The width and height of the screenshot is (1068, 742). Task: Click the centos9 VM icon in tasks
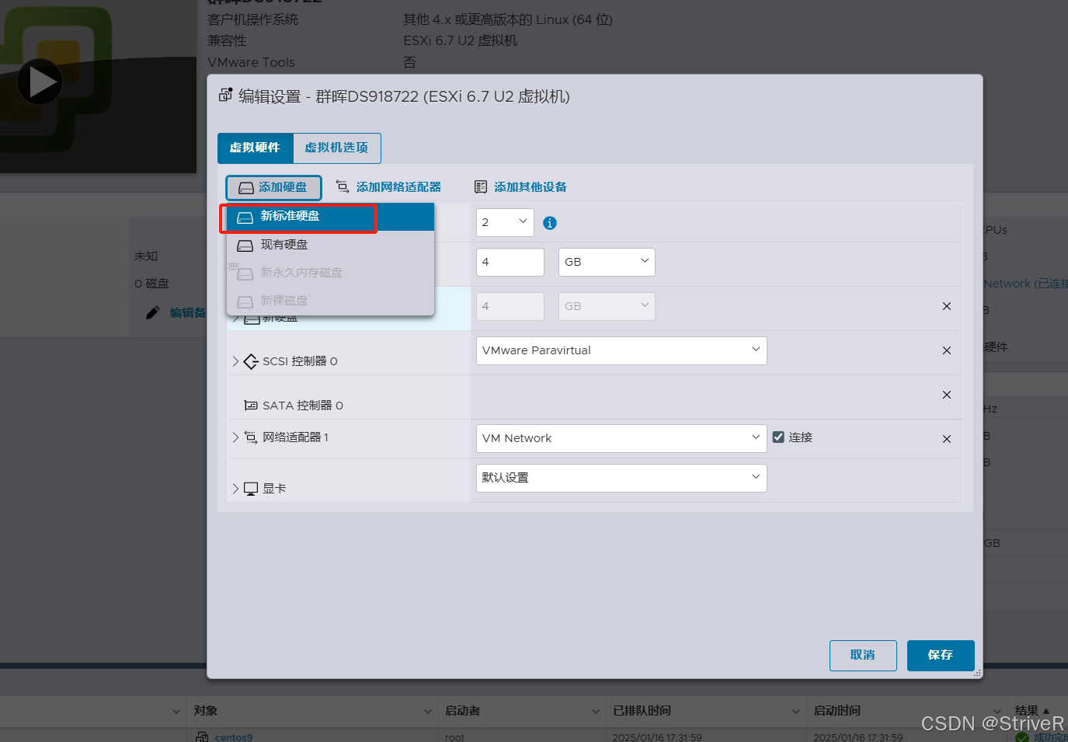click(202, 737)
